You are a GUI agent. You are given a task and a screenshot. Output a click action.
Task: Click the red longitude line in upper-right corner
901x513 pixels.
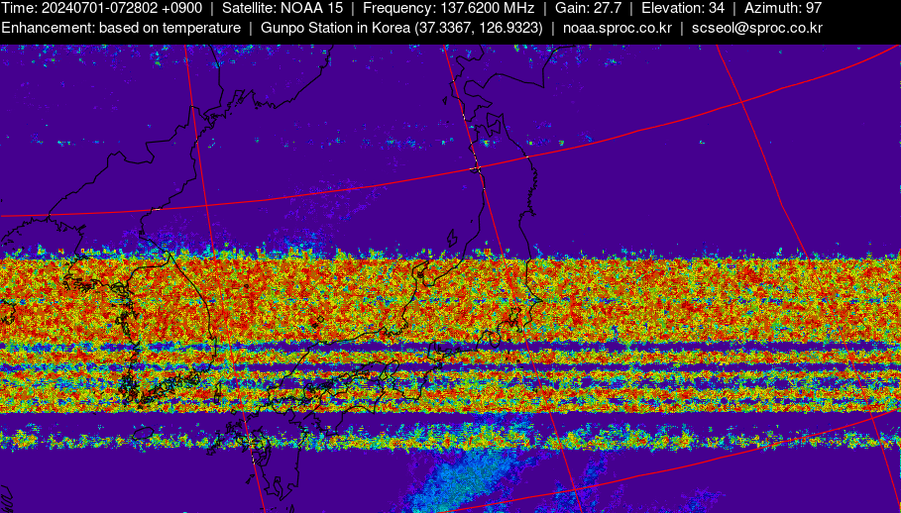click(763, 149)
